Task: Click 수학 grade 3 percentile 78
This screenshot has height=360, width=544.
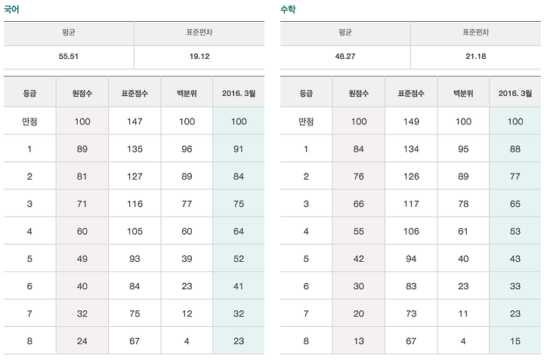Action: coord(463,204)
